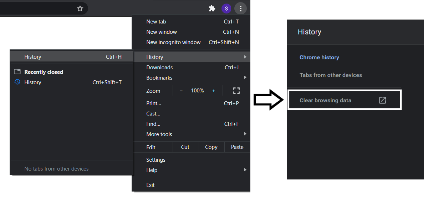Click the purple S profile avatar
This screenshot has width=428, height=199.
tap(226, 9)
